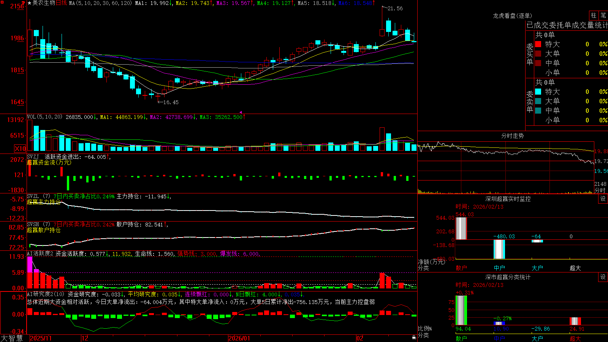Click the 2026/01 timeline marker

click(239, 338)
